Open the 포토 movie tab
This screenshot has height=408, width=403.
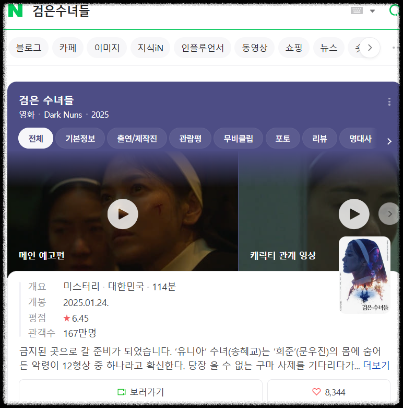click(283, 138)
